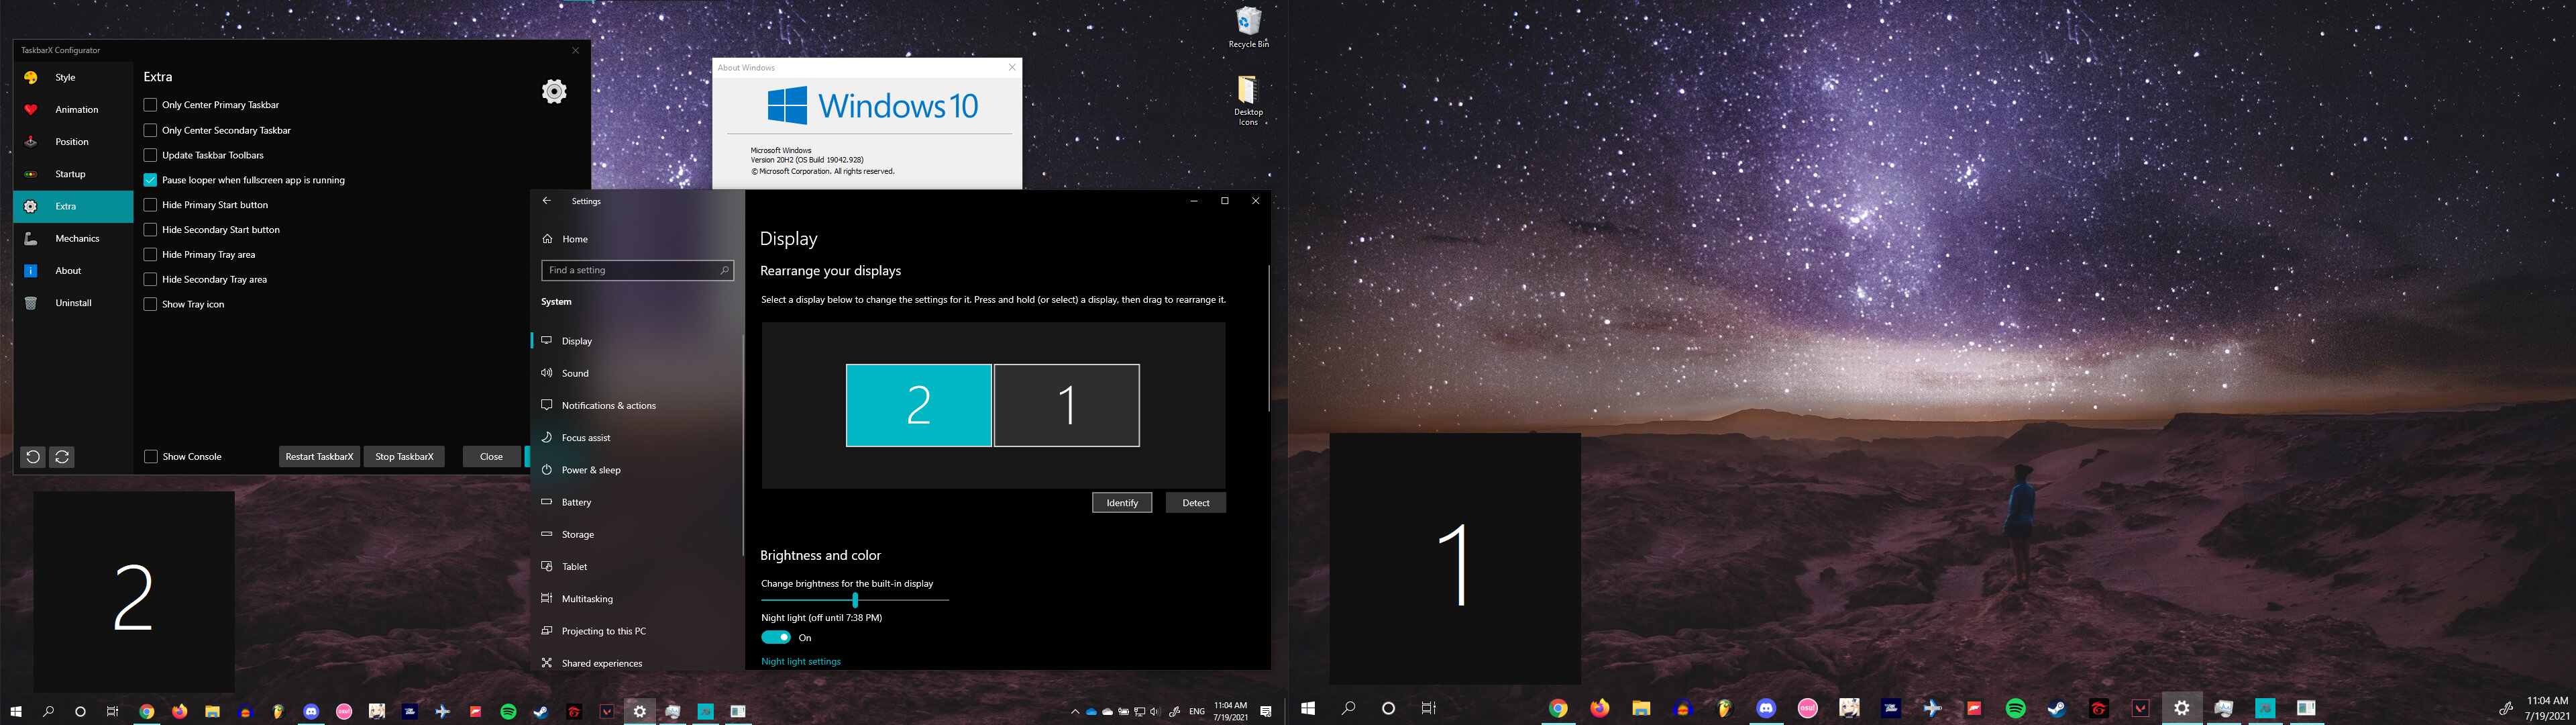Click the revert arrow button in TaskbarX

33,456
